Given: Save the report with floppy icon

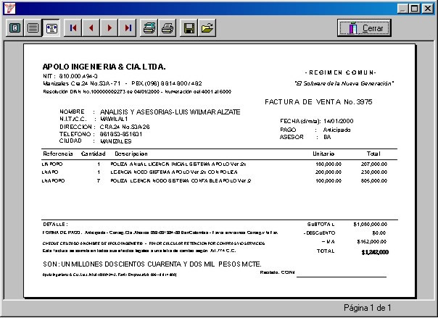Looking at the screenshot, I should point(189,28).
